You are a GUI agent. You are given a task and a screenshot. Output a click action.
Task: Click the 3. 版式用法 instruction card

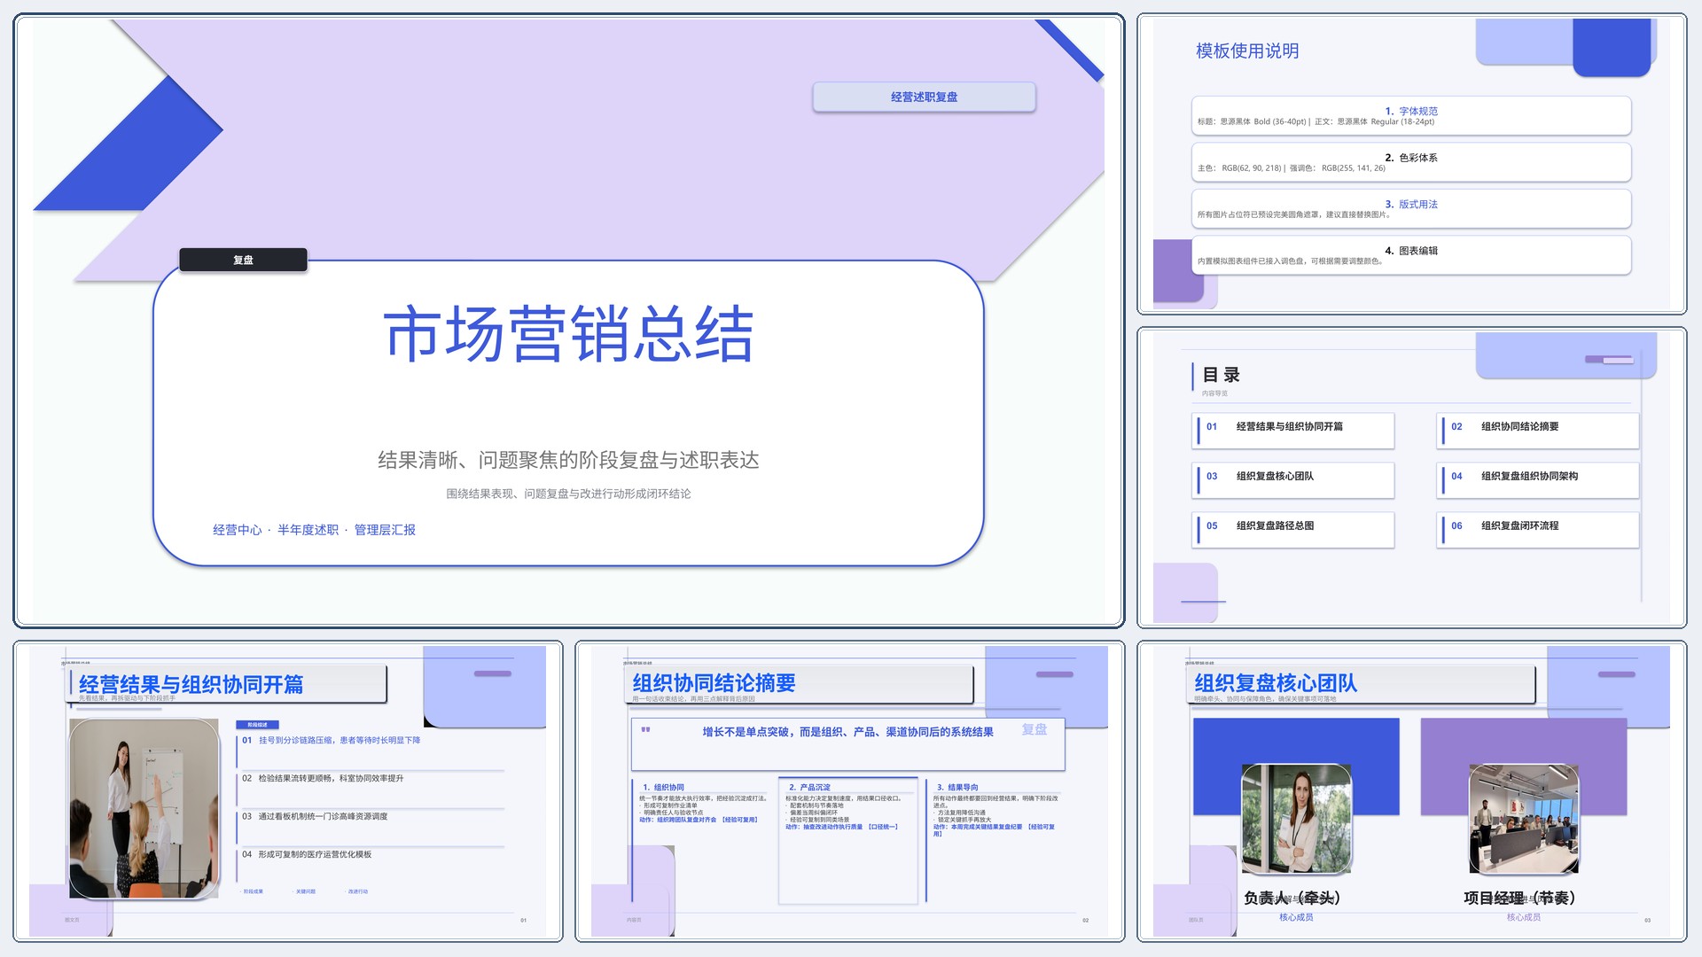coord(1411,209)
